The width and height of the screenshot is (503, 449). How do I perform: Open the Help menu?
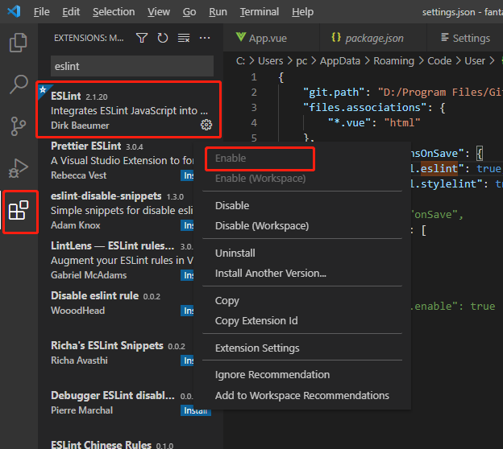[302, 12]
